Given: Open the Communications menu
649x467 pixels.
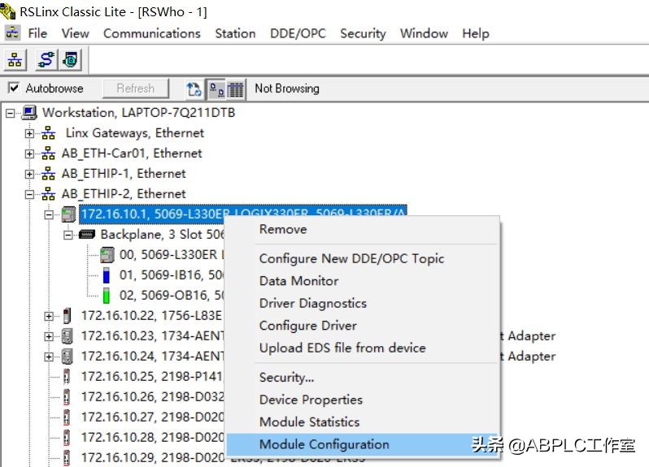Looking at the screenshot, I should coord(151,33).
